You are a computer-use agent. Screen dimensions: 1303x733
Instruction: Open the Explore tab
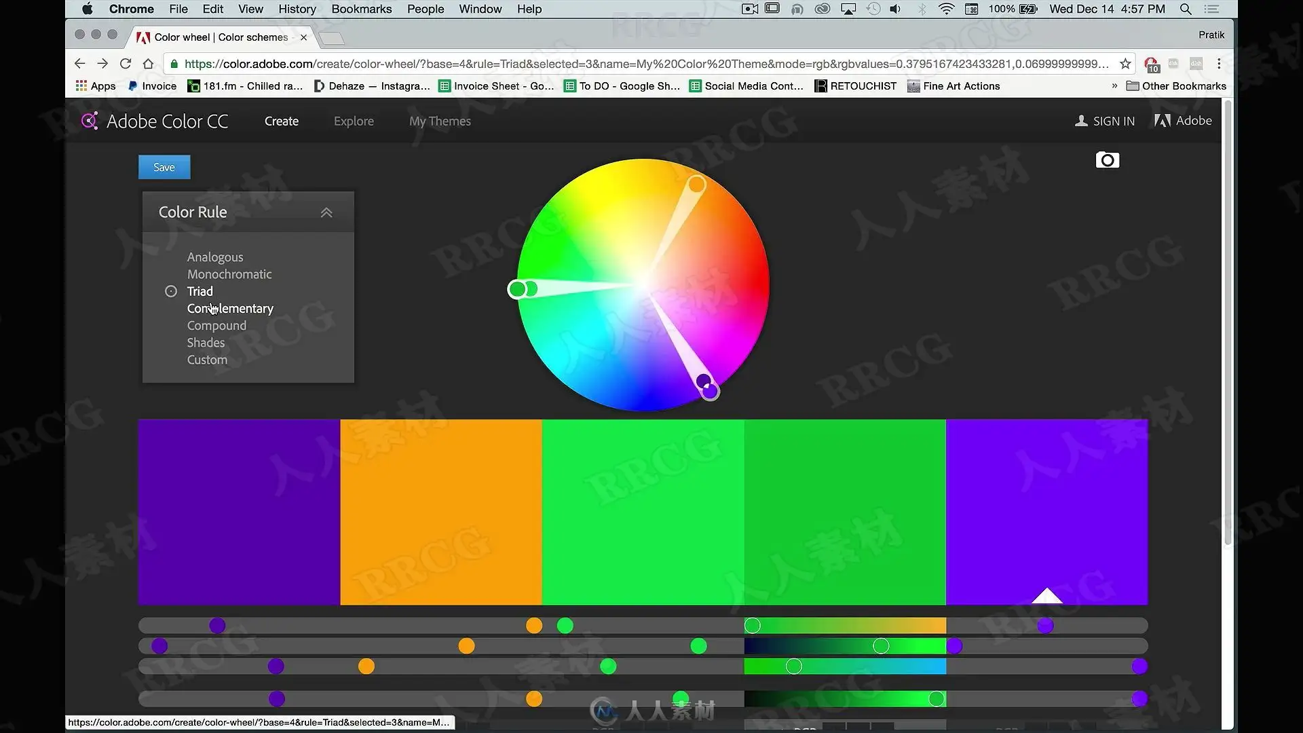point(354,121)
